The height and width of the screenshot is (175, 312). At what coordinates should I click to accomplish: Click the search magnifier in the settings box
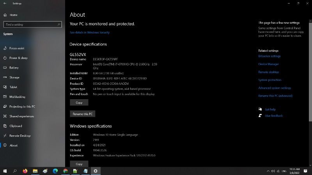[59, 24]
